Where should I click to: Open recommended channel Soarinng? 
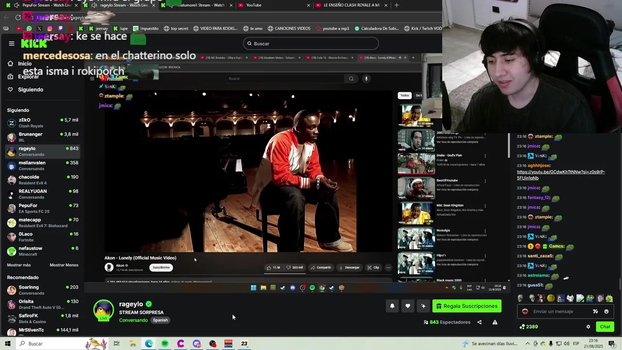pyautogui.click(x=43, y=290)
